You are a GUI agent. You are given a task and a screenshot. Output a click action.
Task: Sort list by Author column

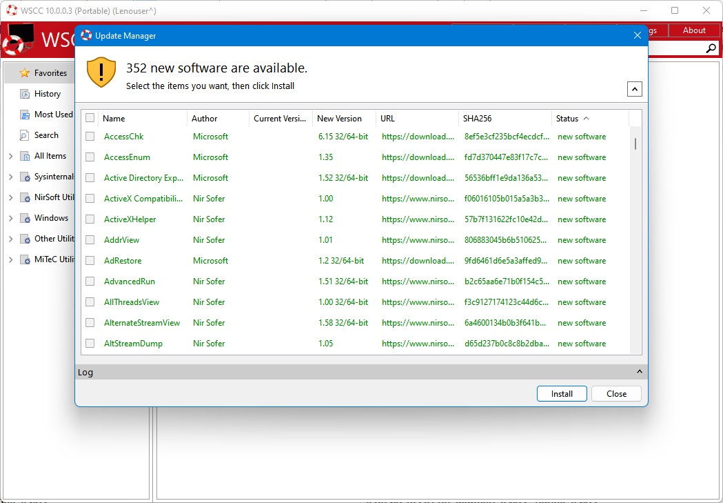(218, 119)
